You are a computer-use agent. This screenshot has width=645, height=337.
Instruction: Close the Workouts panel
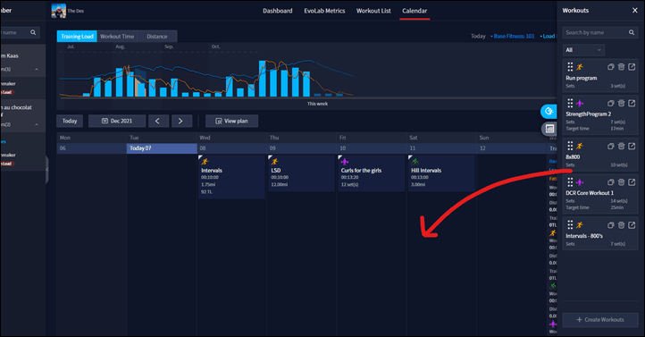(x=634, y=11)
